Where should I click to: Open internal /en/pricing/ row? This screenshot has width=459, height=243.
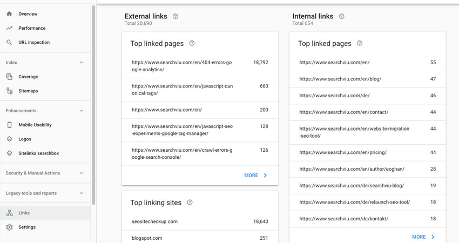click(367, 152)
